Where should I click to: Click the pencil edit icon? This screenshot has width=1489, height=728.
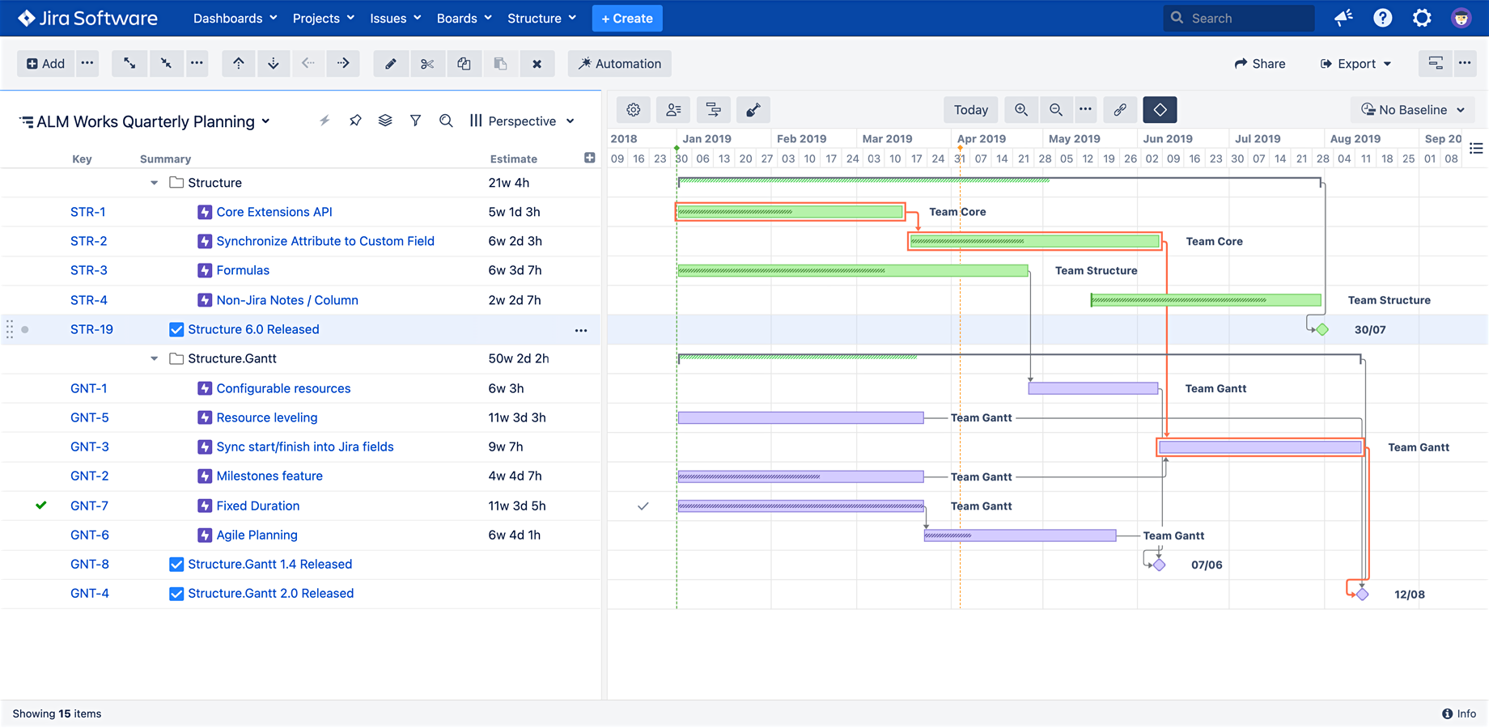click(391, 63)
